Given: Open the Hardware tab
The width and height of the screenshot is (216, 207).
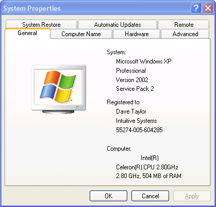Looking at the screenshot, I should 137,34.
